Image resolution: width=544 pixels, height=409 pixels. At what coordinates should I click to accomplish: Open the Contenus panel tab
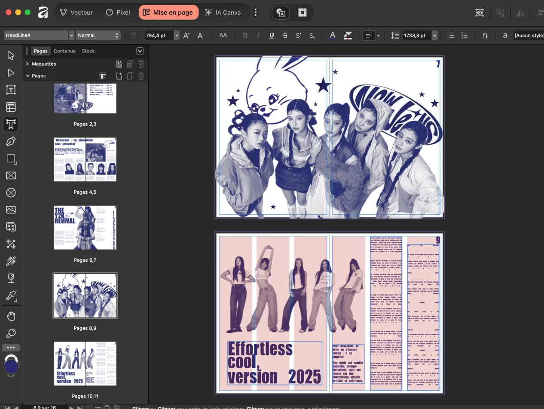point(64,51)
